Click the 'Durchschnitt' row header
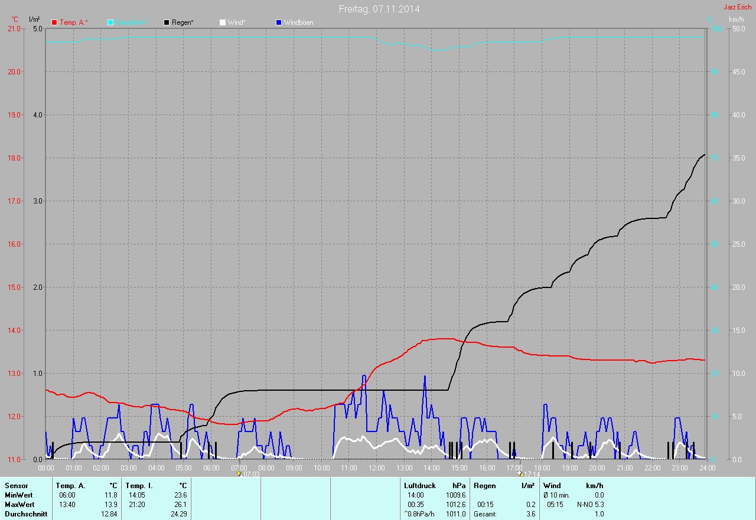 26,514
